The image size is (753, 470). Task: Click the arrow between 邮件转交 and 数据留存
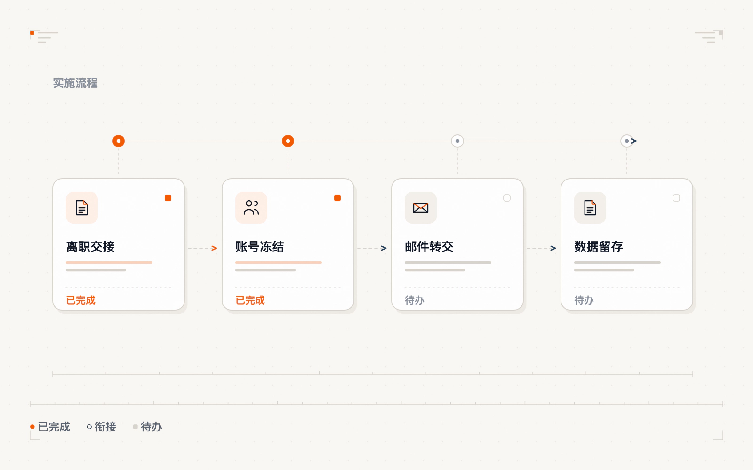[x=553, y=248]
